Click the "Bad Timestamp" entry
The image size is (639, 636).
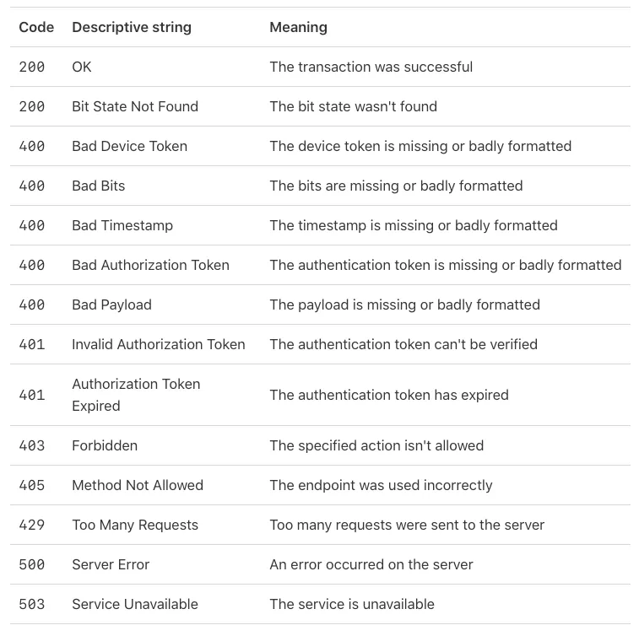122,225
